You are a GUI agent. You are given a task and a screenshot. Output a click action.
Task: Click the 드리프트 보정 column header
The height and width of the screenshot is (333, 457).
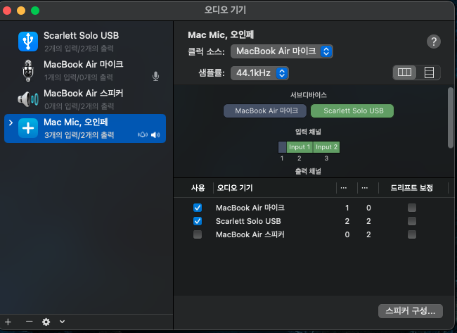[412, 188]
